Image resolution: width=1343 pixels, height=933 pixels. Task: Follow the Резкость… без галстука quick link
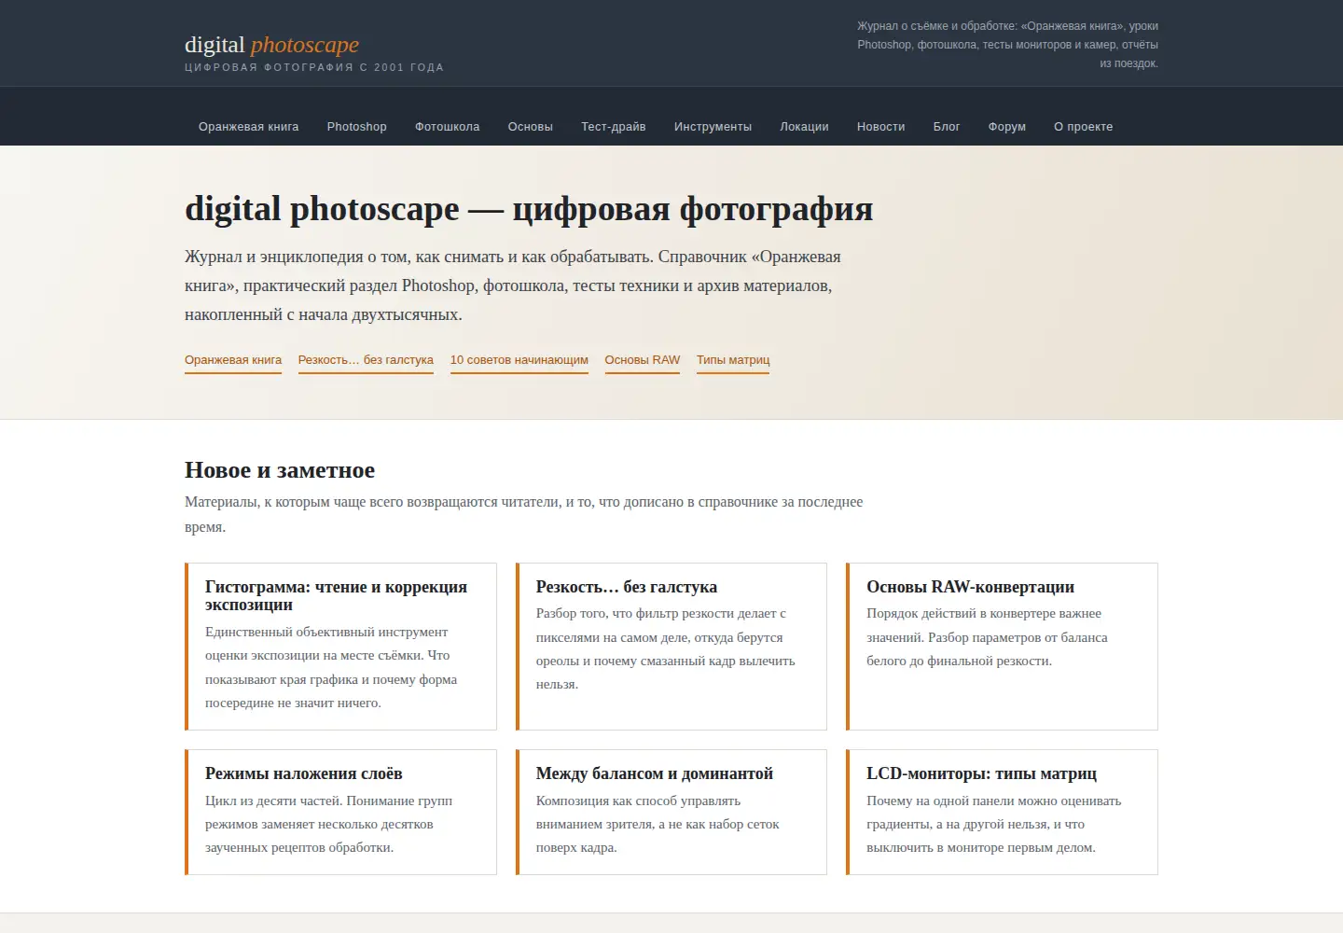[366, 360]
